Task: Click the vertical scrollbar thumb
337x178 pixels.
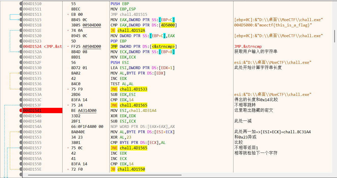Action: point(334,36)
